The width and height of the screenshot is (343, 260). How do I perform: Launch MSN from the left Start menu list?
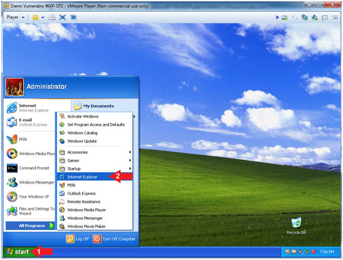pos(30,139)
